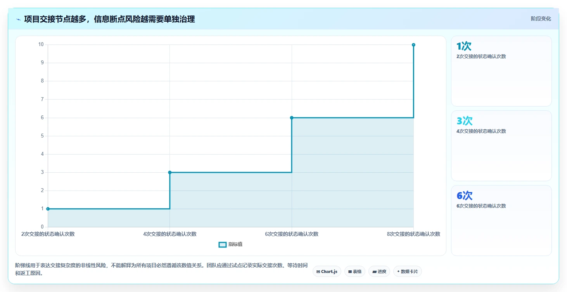This screenshot has height=292, width=567.
Task: Select the 表格 tag chip
Action: pyautogui.click(x=354, y=271)
